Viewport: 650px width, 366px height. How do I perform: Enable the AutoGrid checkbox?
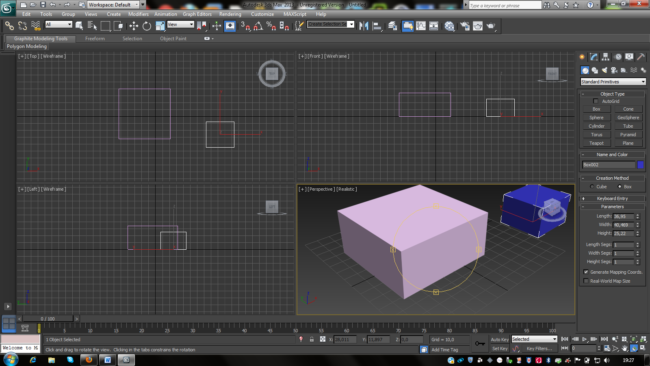pos(596,101)
